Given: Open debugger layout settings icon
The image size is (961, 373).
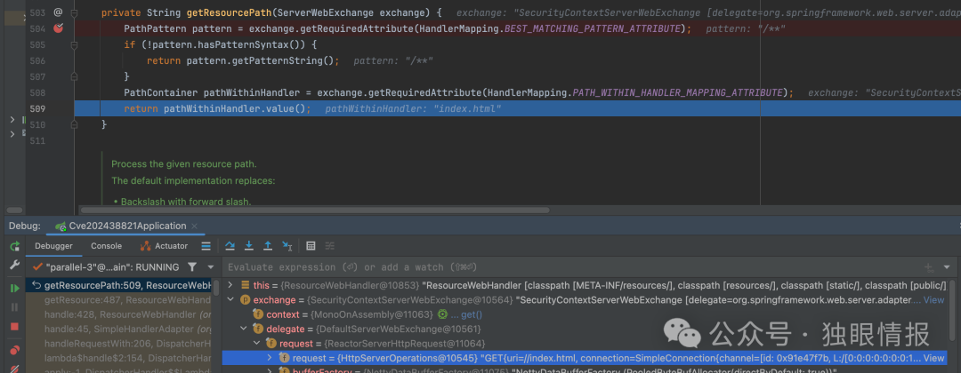Looking at the screenshot, I should tap(206, 246).
